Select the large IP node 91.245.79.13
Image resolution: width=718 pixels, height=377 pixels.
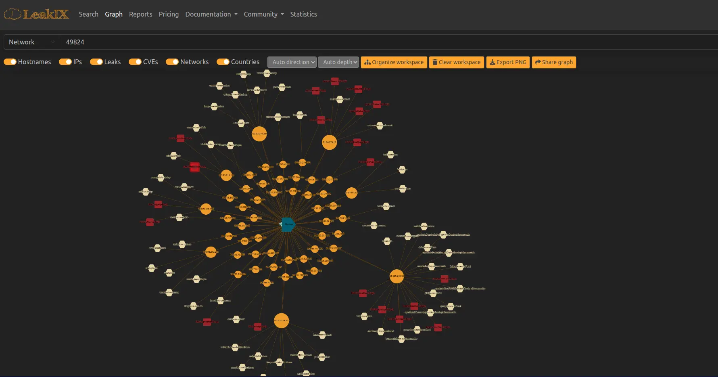tap(329, 142)
